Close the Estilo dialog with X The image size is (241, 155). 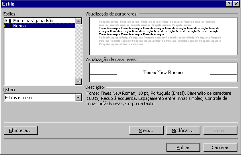(x=236, y=4)
